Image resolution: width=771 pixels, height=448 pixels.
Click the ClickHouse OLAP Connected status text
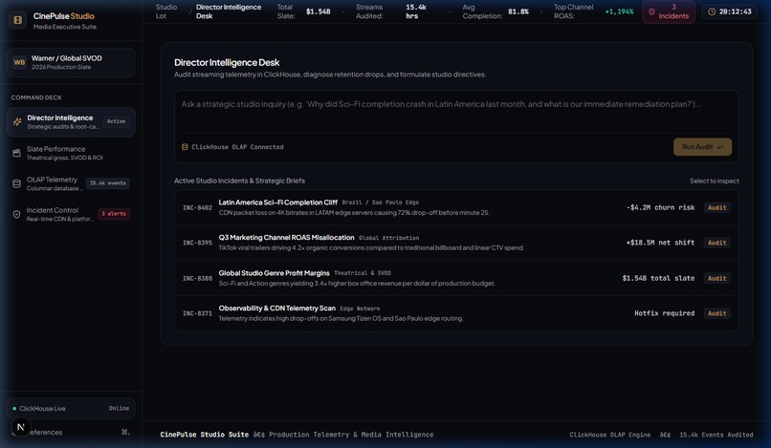tap(237, 147)
